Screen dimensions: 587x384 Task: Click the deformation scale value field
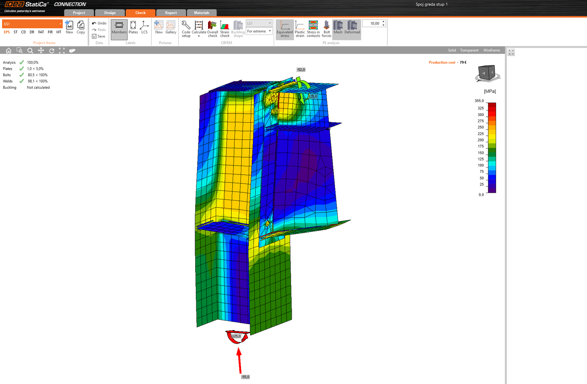pyautogui.click(x=372, y=23)
